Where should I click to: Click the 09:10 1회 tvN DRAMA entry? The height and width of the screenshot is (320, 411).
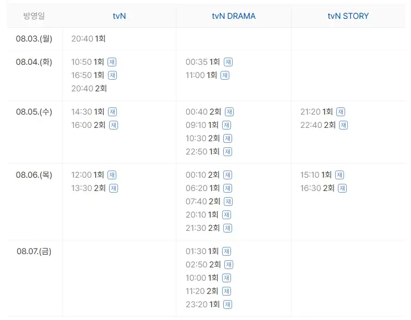click(202, 125)
